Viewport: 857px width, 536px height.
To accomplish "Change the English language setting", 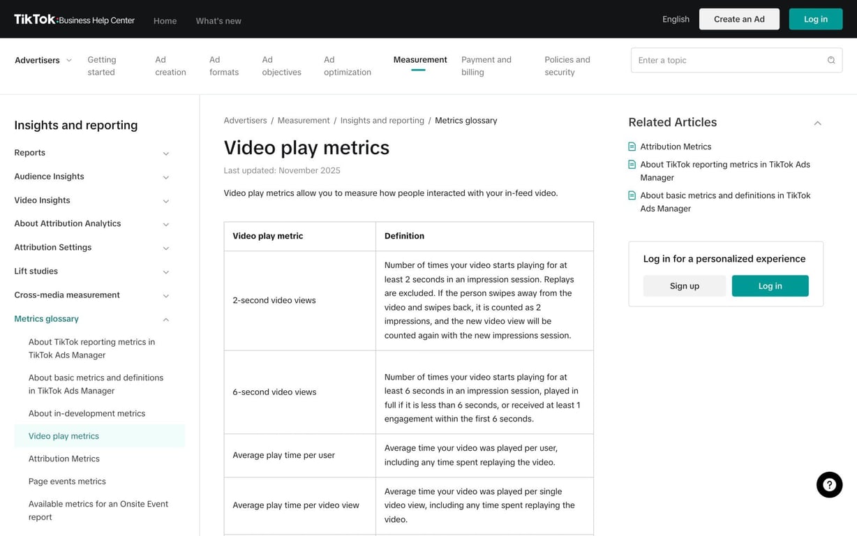I will tap(676, 19).
